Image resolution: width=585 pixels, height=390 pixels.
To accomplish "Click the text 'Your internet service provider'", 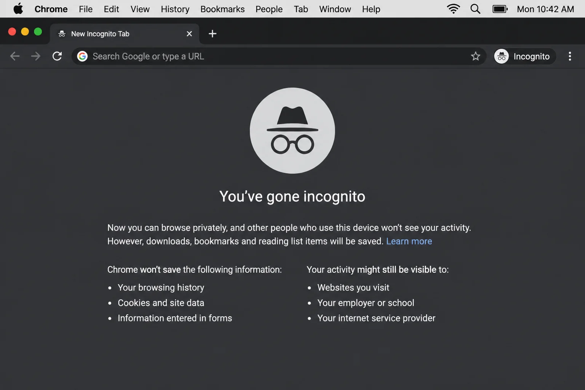I will (376, 318).
